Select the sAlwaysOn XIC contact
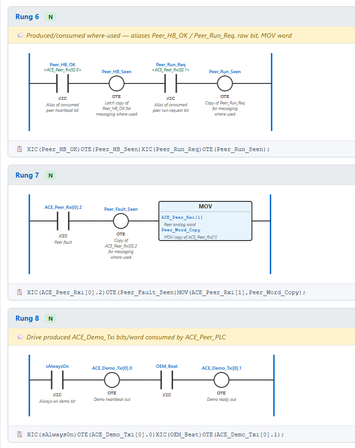 pos(57,380)
